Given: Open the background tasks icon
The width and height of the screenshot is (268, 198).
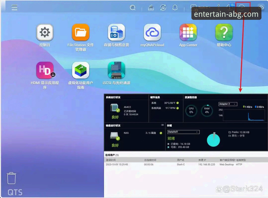Looking at the screenshot, I should [151, 8].
